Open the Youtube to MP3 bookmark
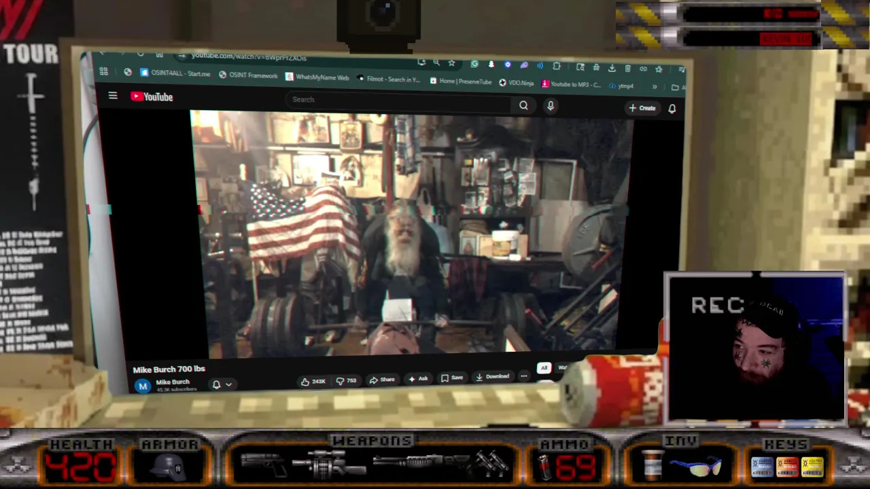The width and height of the screenshot is (870, 489). 572,84
